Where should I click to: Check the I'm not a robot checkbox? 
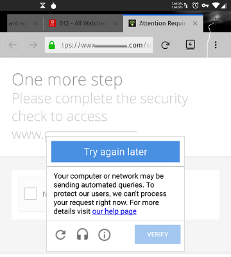30,193
